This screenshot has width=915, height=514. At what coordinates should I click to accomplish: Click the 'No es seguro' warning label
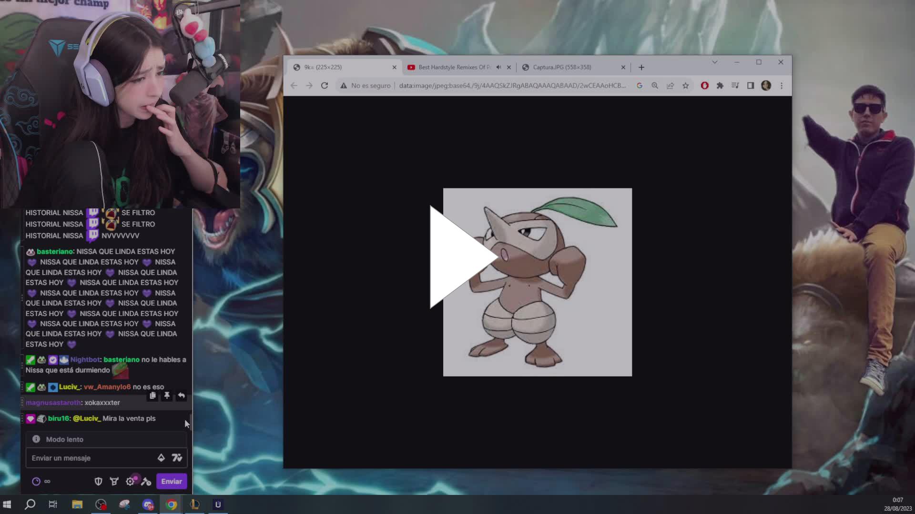pyautogui.click(x=365, y=86)
